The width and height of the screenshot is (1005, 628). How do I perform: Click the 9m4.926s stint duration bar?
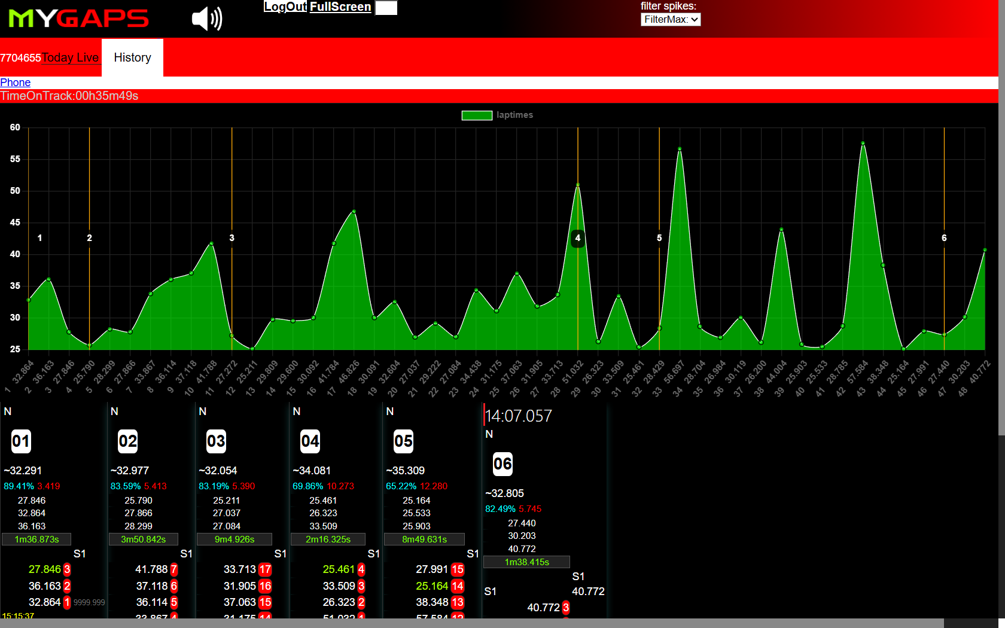click(x=234, y=539)
